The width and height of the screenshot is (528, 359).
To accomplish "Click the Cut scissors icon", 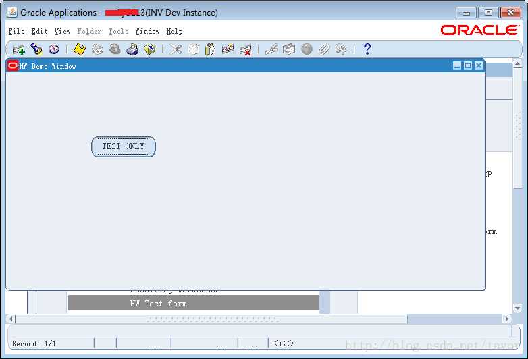I will click(176, 49).
